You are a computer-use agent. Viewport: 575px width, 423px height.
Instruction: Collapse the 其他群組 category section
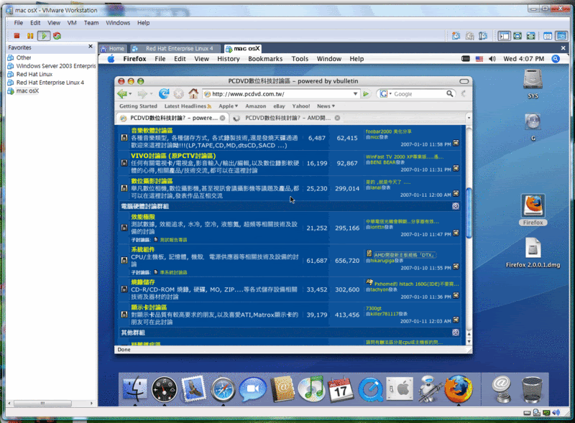tap(456, 333)
